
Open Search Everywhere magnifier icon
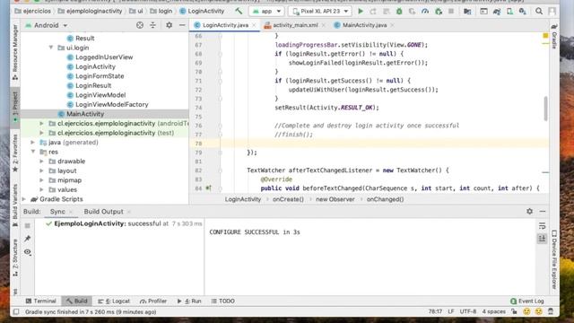tap(539, 12)
